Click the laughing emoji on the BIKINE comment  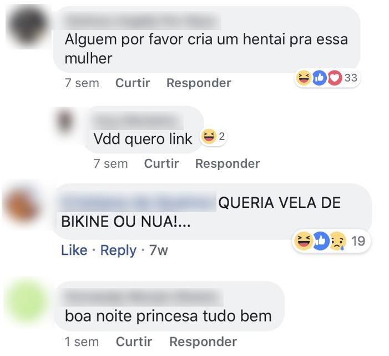(x=303, y=241)
